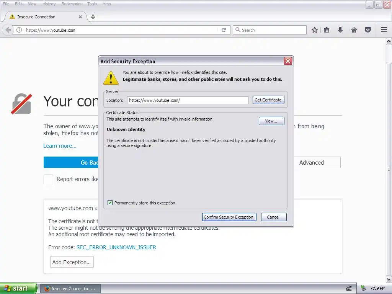This screenshot has height=294, width=392.
Task: Open the File menu
Action: [x=6, y=4]
